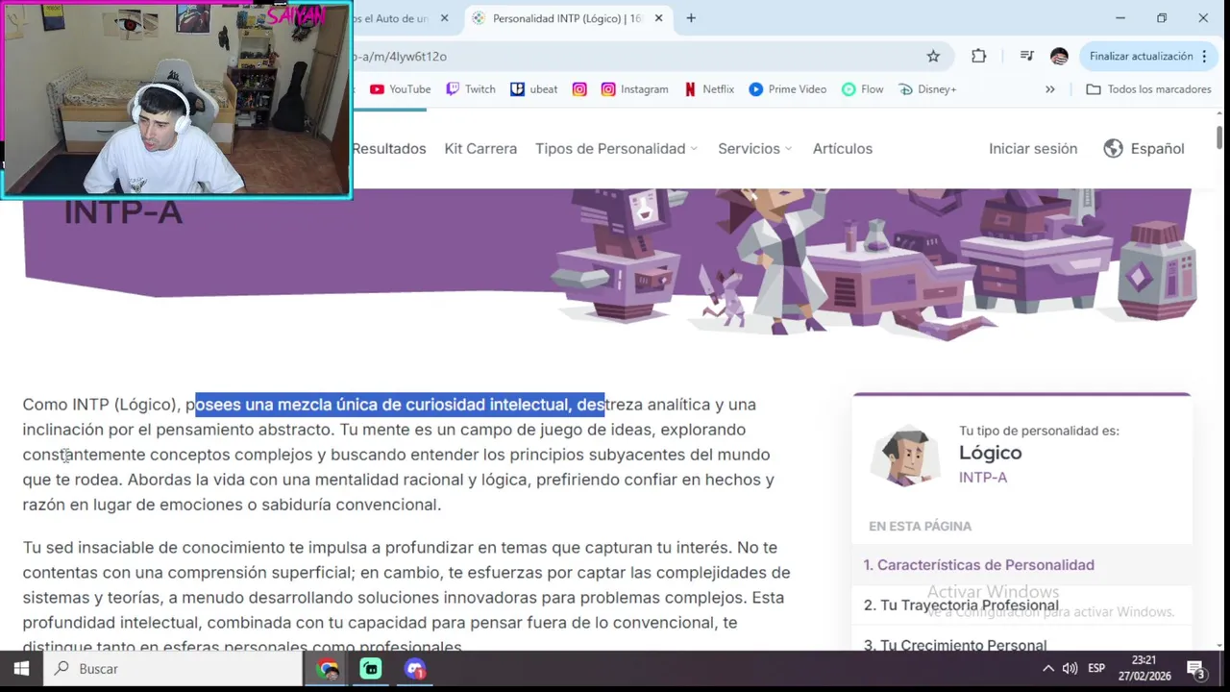
Task: Go to Tu Trayectoria Profesional section
Action: pos(961,605)
